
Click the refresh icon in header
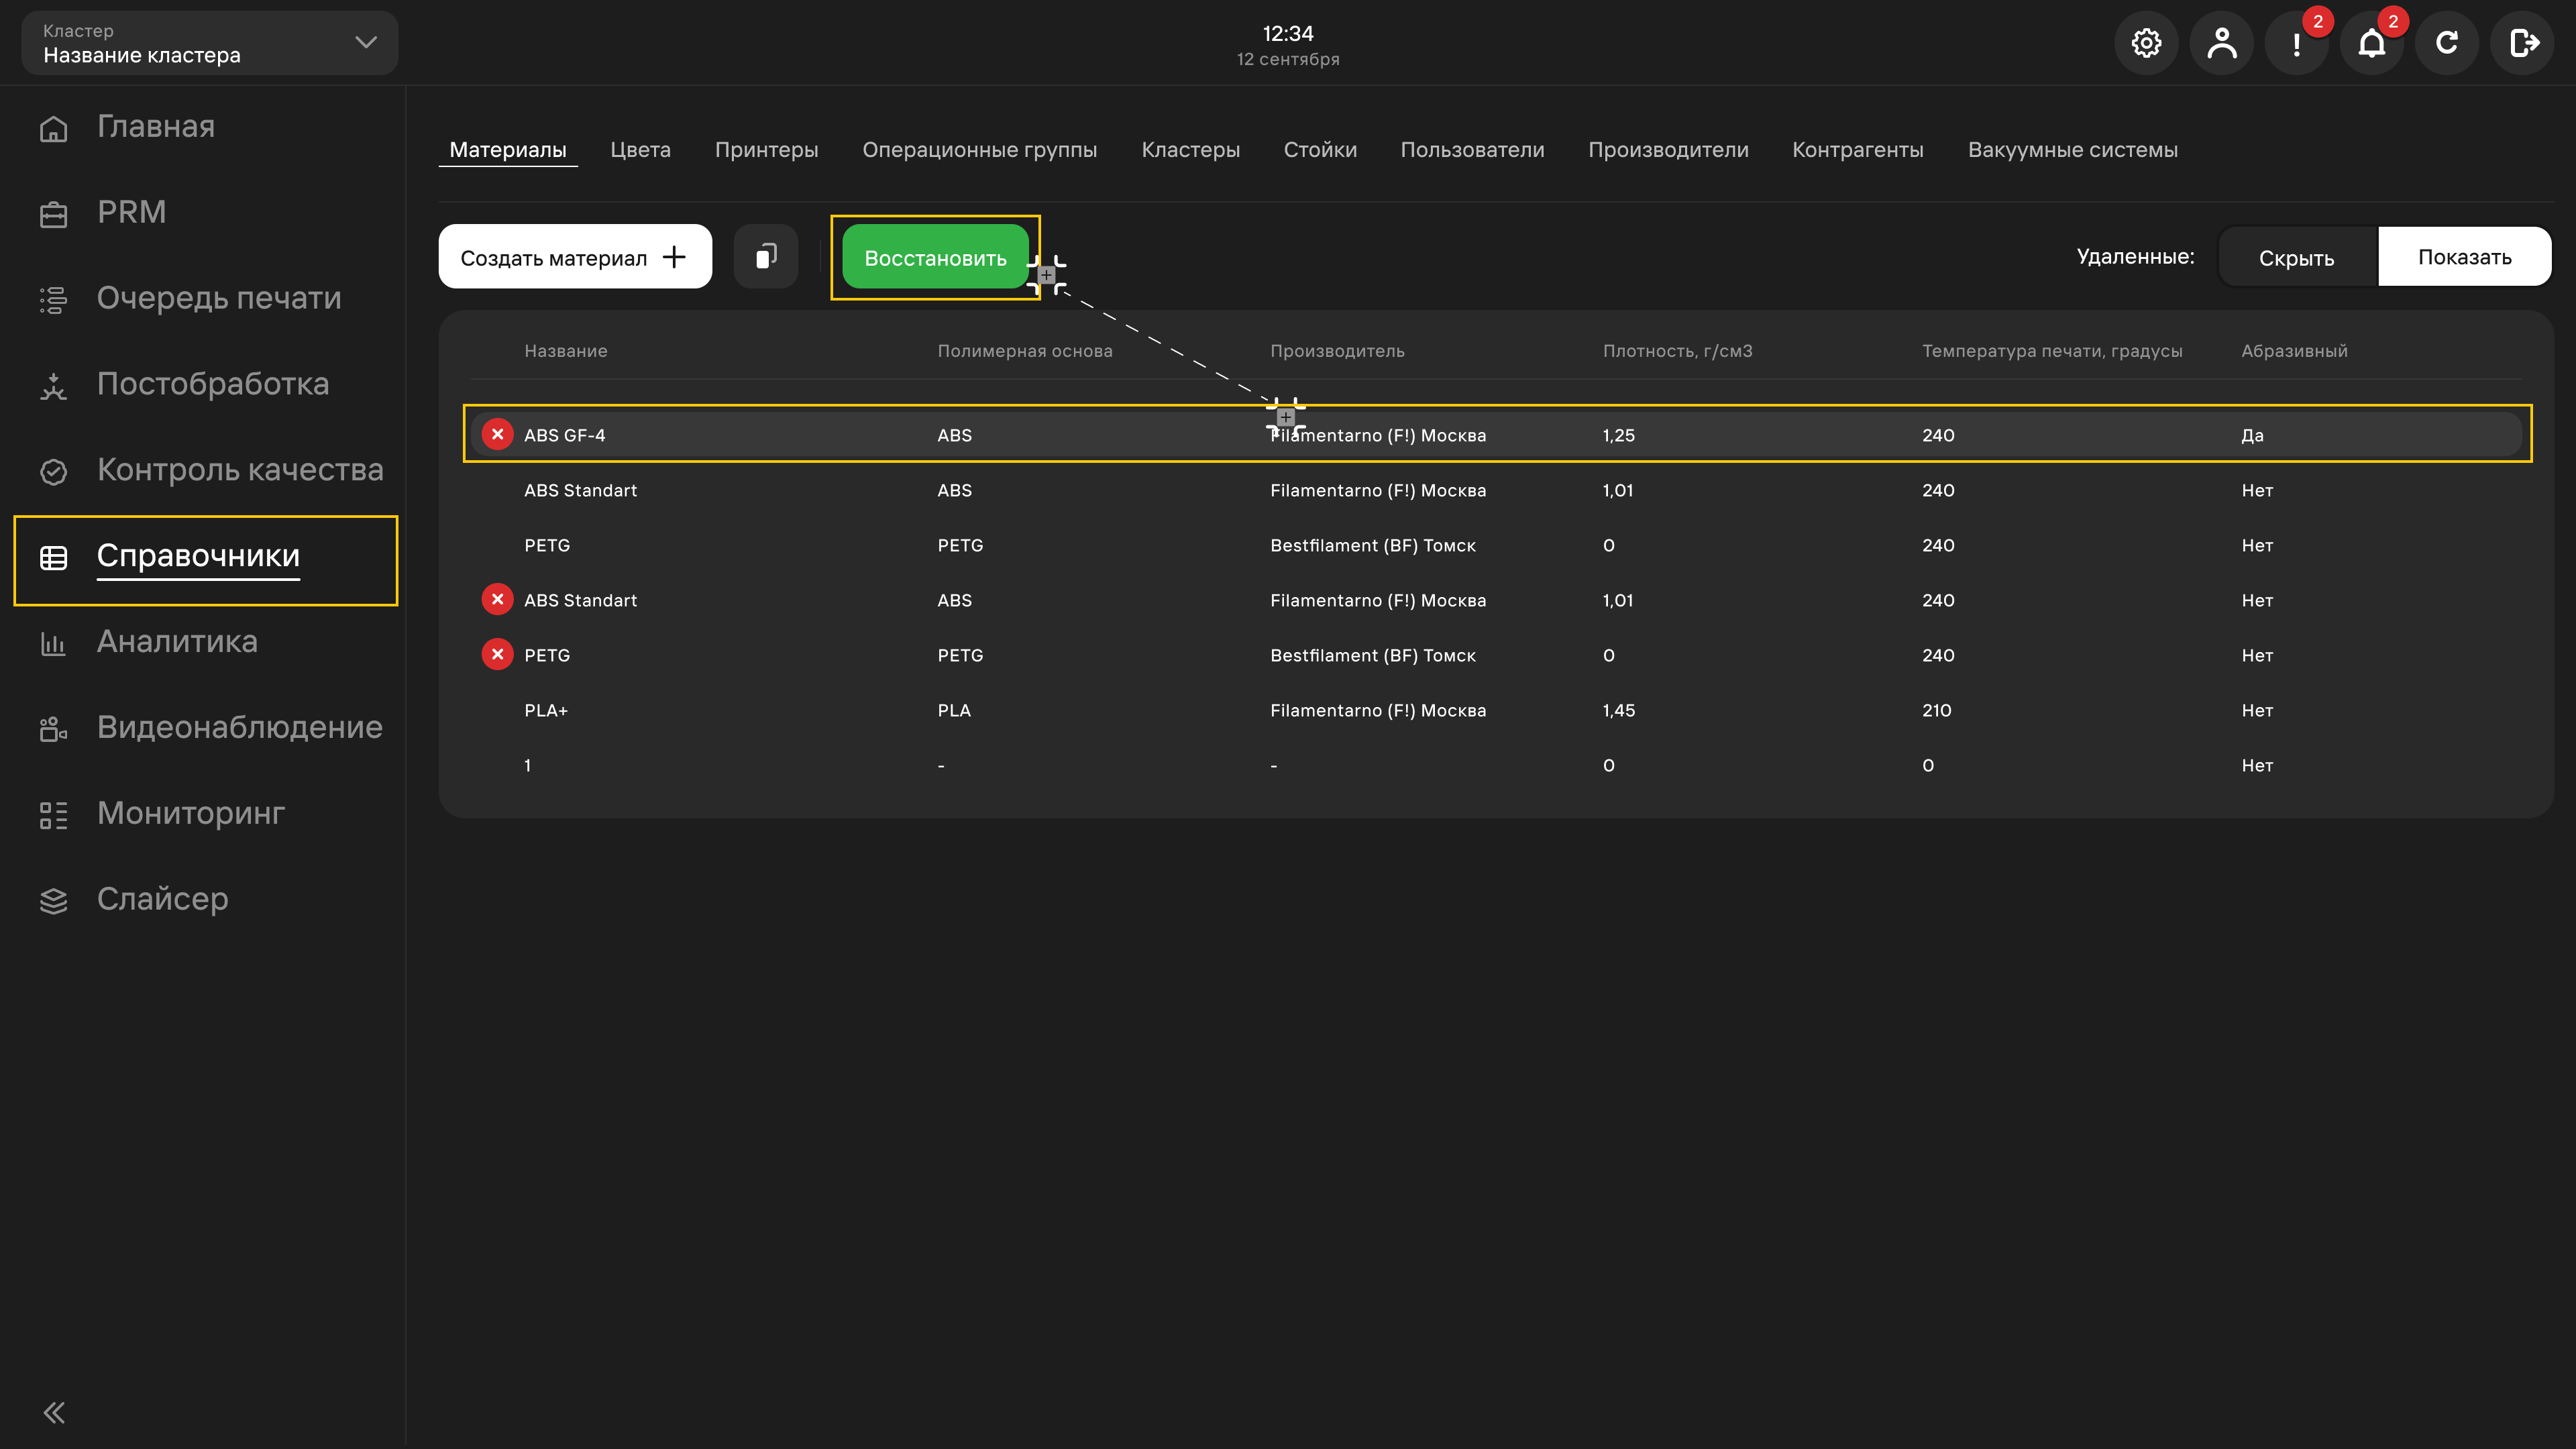(2447, 43)
